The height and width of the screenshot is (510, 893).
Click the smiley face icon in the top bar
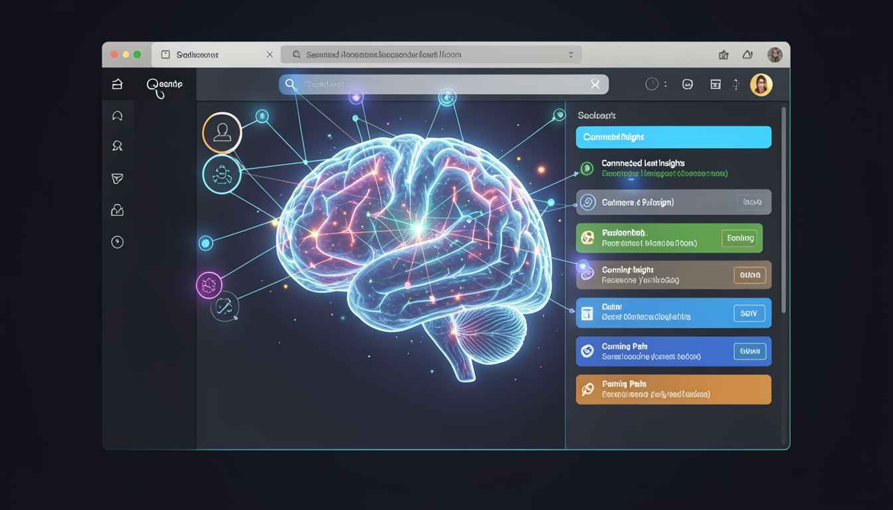point(688,84)
